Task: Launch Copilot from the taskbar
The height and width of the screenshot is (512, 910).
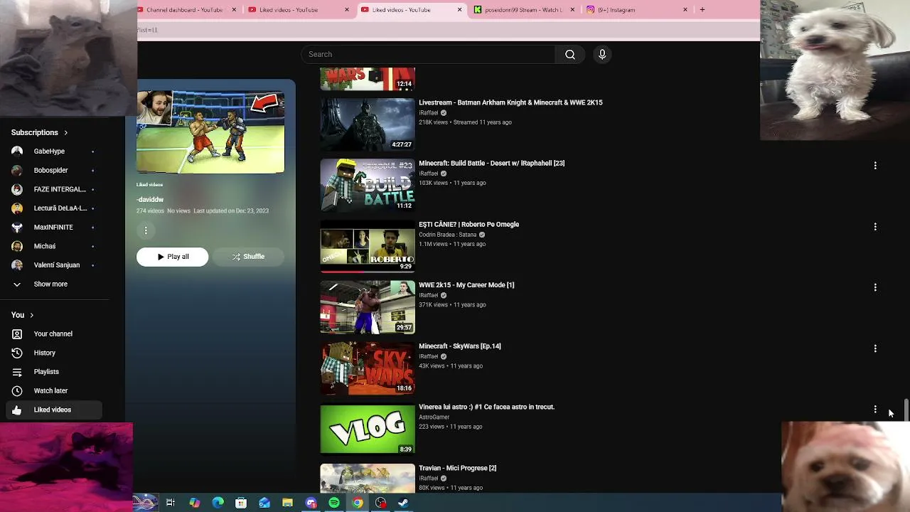Action: coord(194,503)
